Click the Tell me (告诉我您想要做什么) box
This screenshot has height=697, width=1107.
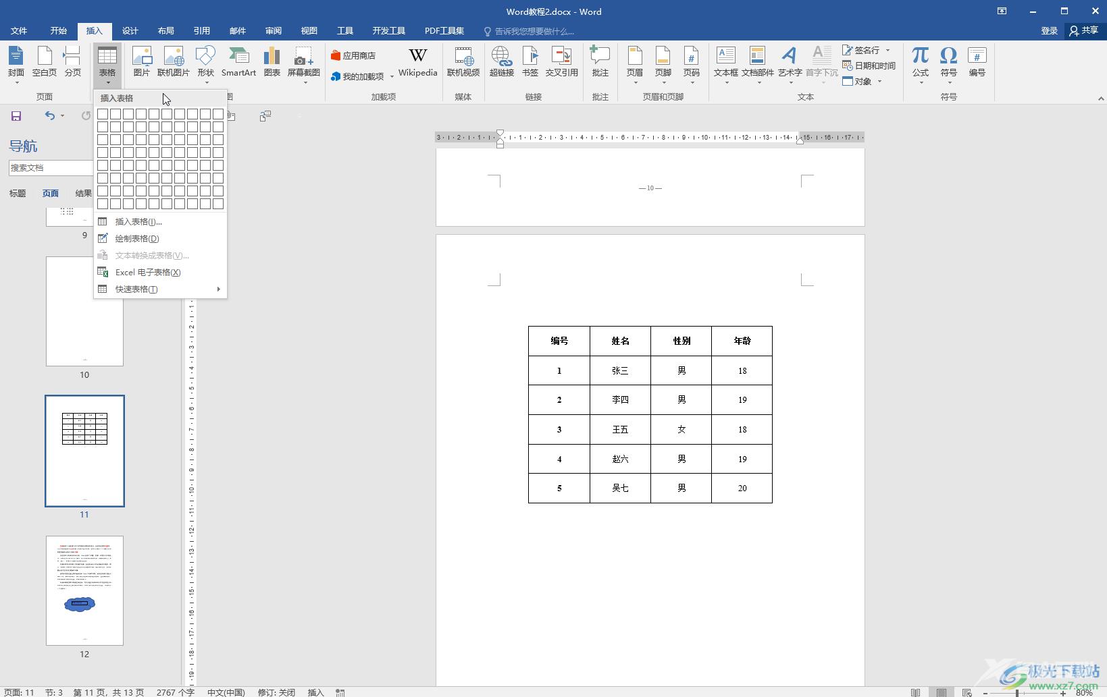click(x=530, y=32)
